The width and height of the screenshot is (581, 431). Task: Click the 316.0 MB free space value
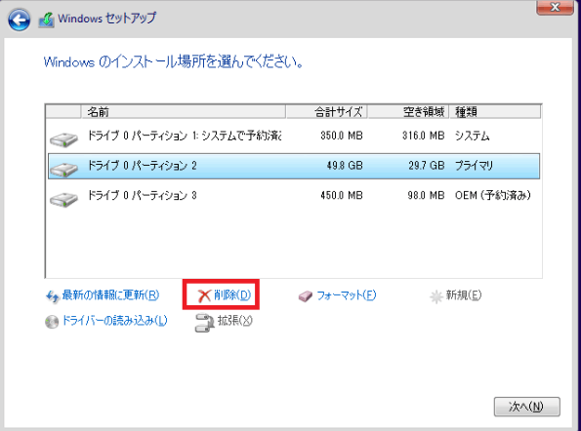pos(423,136)
